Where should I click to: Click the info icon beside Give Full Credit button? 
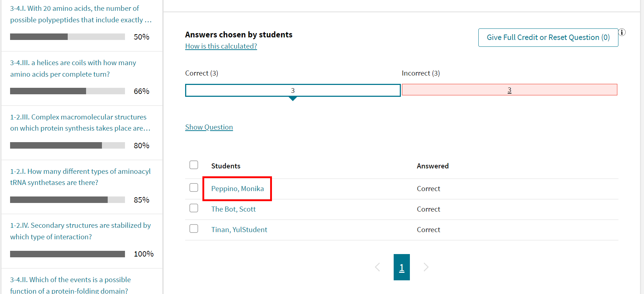pyautogui.click(x=622, y=32)
